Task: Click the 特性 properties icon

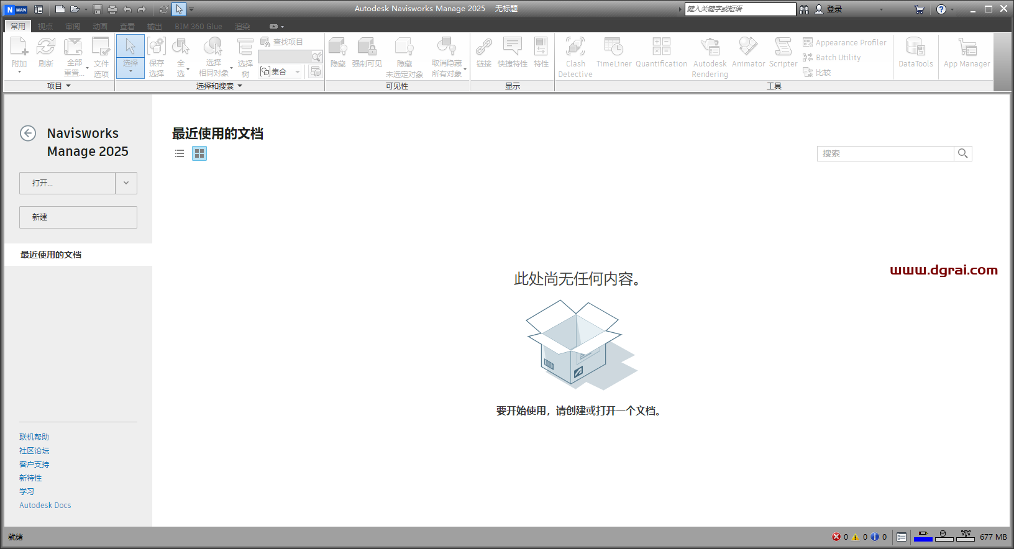Action: [541, 47]
